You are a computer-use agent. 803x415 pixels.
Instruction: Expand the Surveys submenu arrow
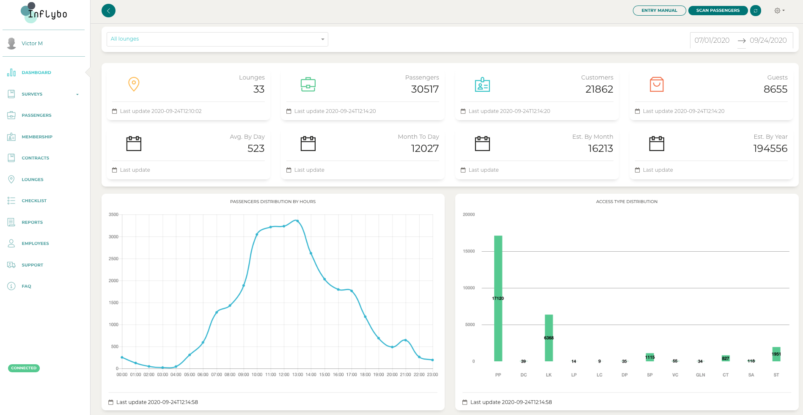coord(77,94)
